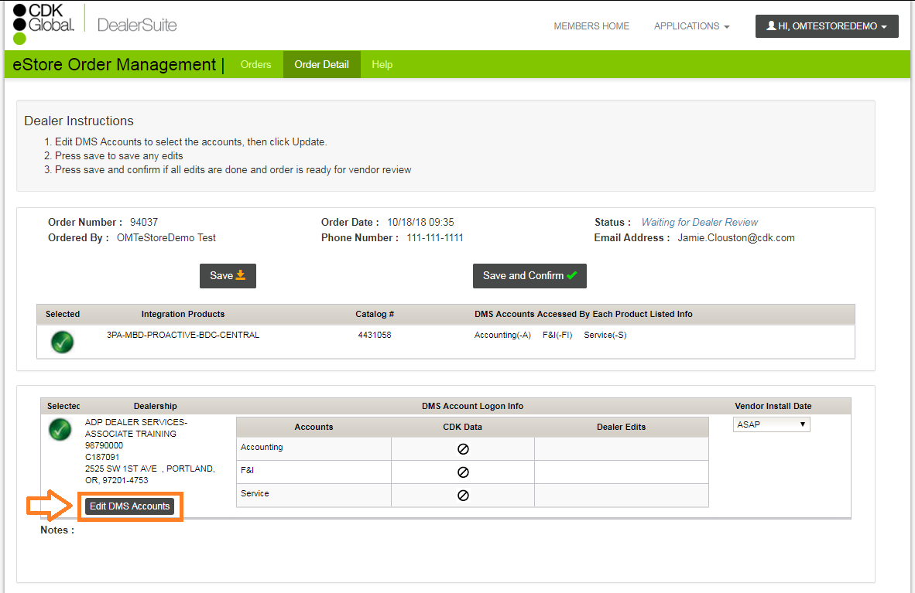Viewport: 915px width, 593px height.
Task: Click the Dealer Instructions heading
Action: point(79,121)
